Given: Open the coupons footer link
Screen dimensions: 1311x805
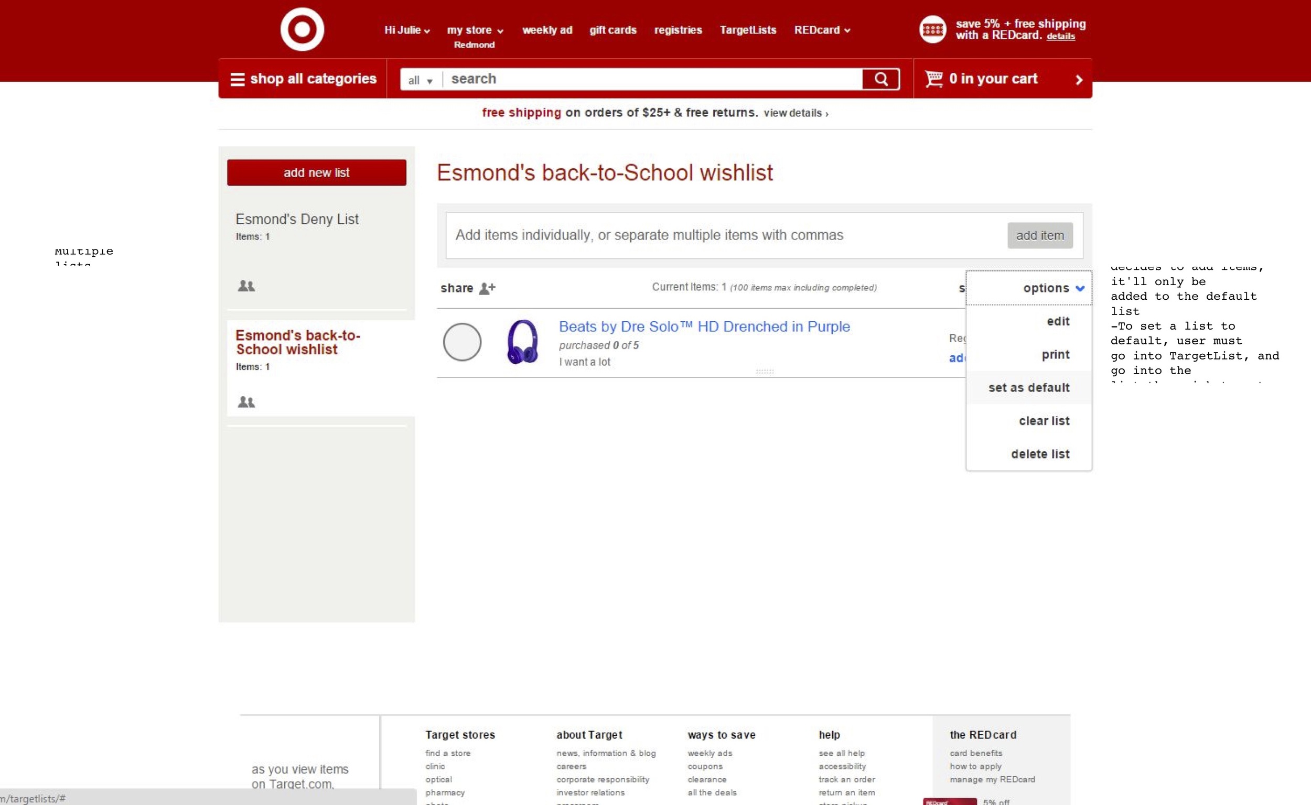Looking at the screenshot, I should (x=705, y=766).
